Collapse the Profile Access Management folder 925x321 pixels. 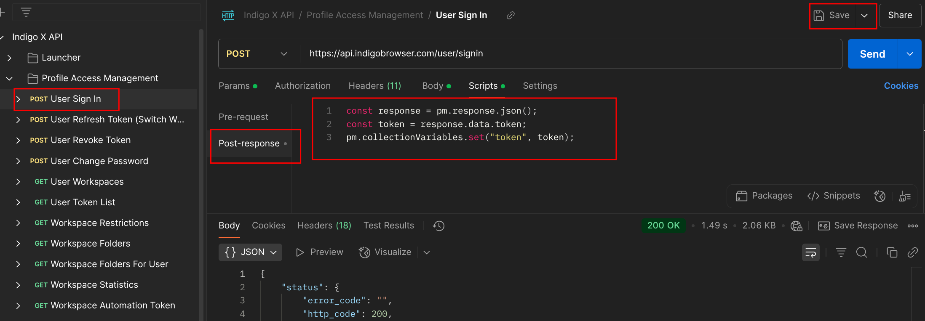(9, 78)
